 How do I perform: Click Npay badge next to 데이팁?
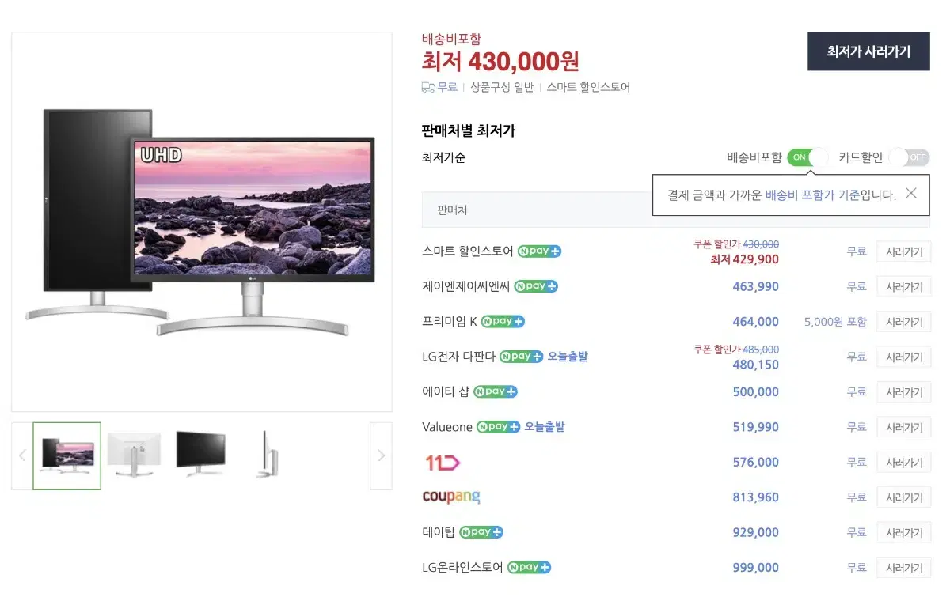[481, 532]
